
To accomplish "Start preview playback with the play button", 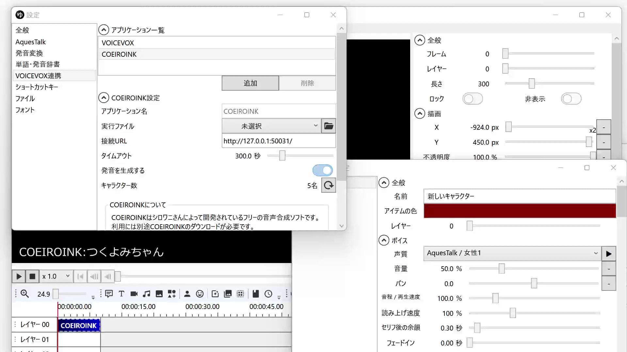I will point(19,276).
